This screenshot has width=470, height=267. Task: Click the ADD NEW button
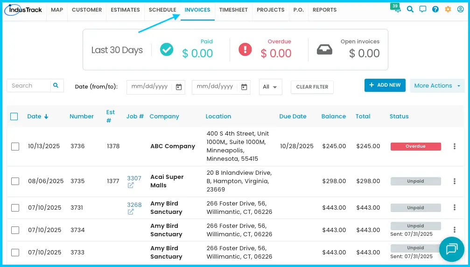click(385, 85)
